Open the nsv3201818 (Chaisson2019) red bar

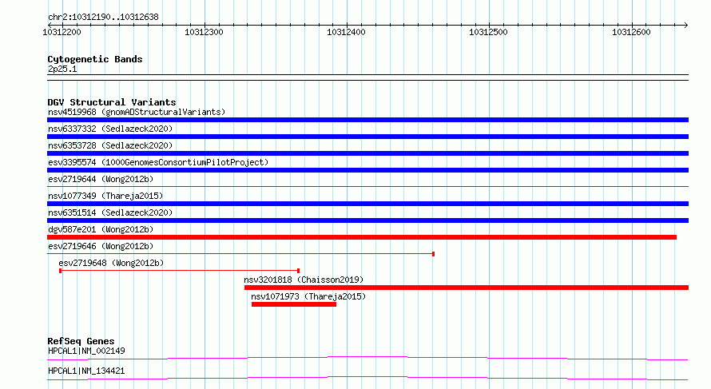(467, 288)
